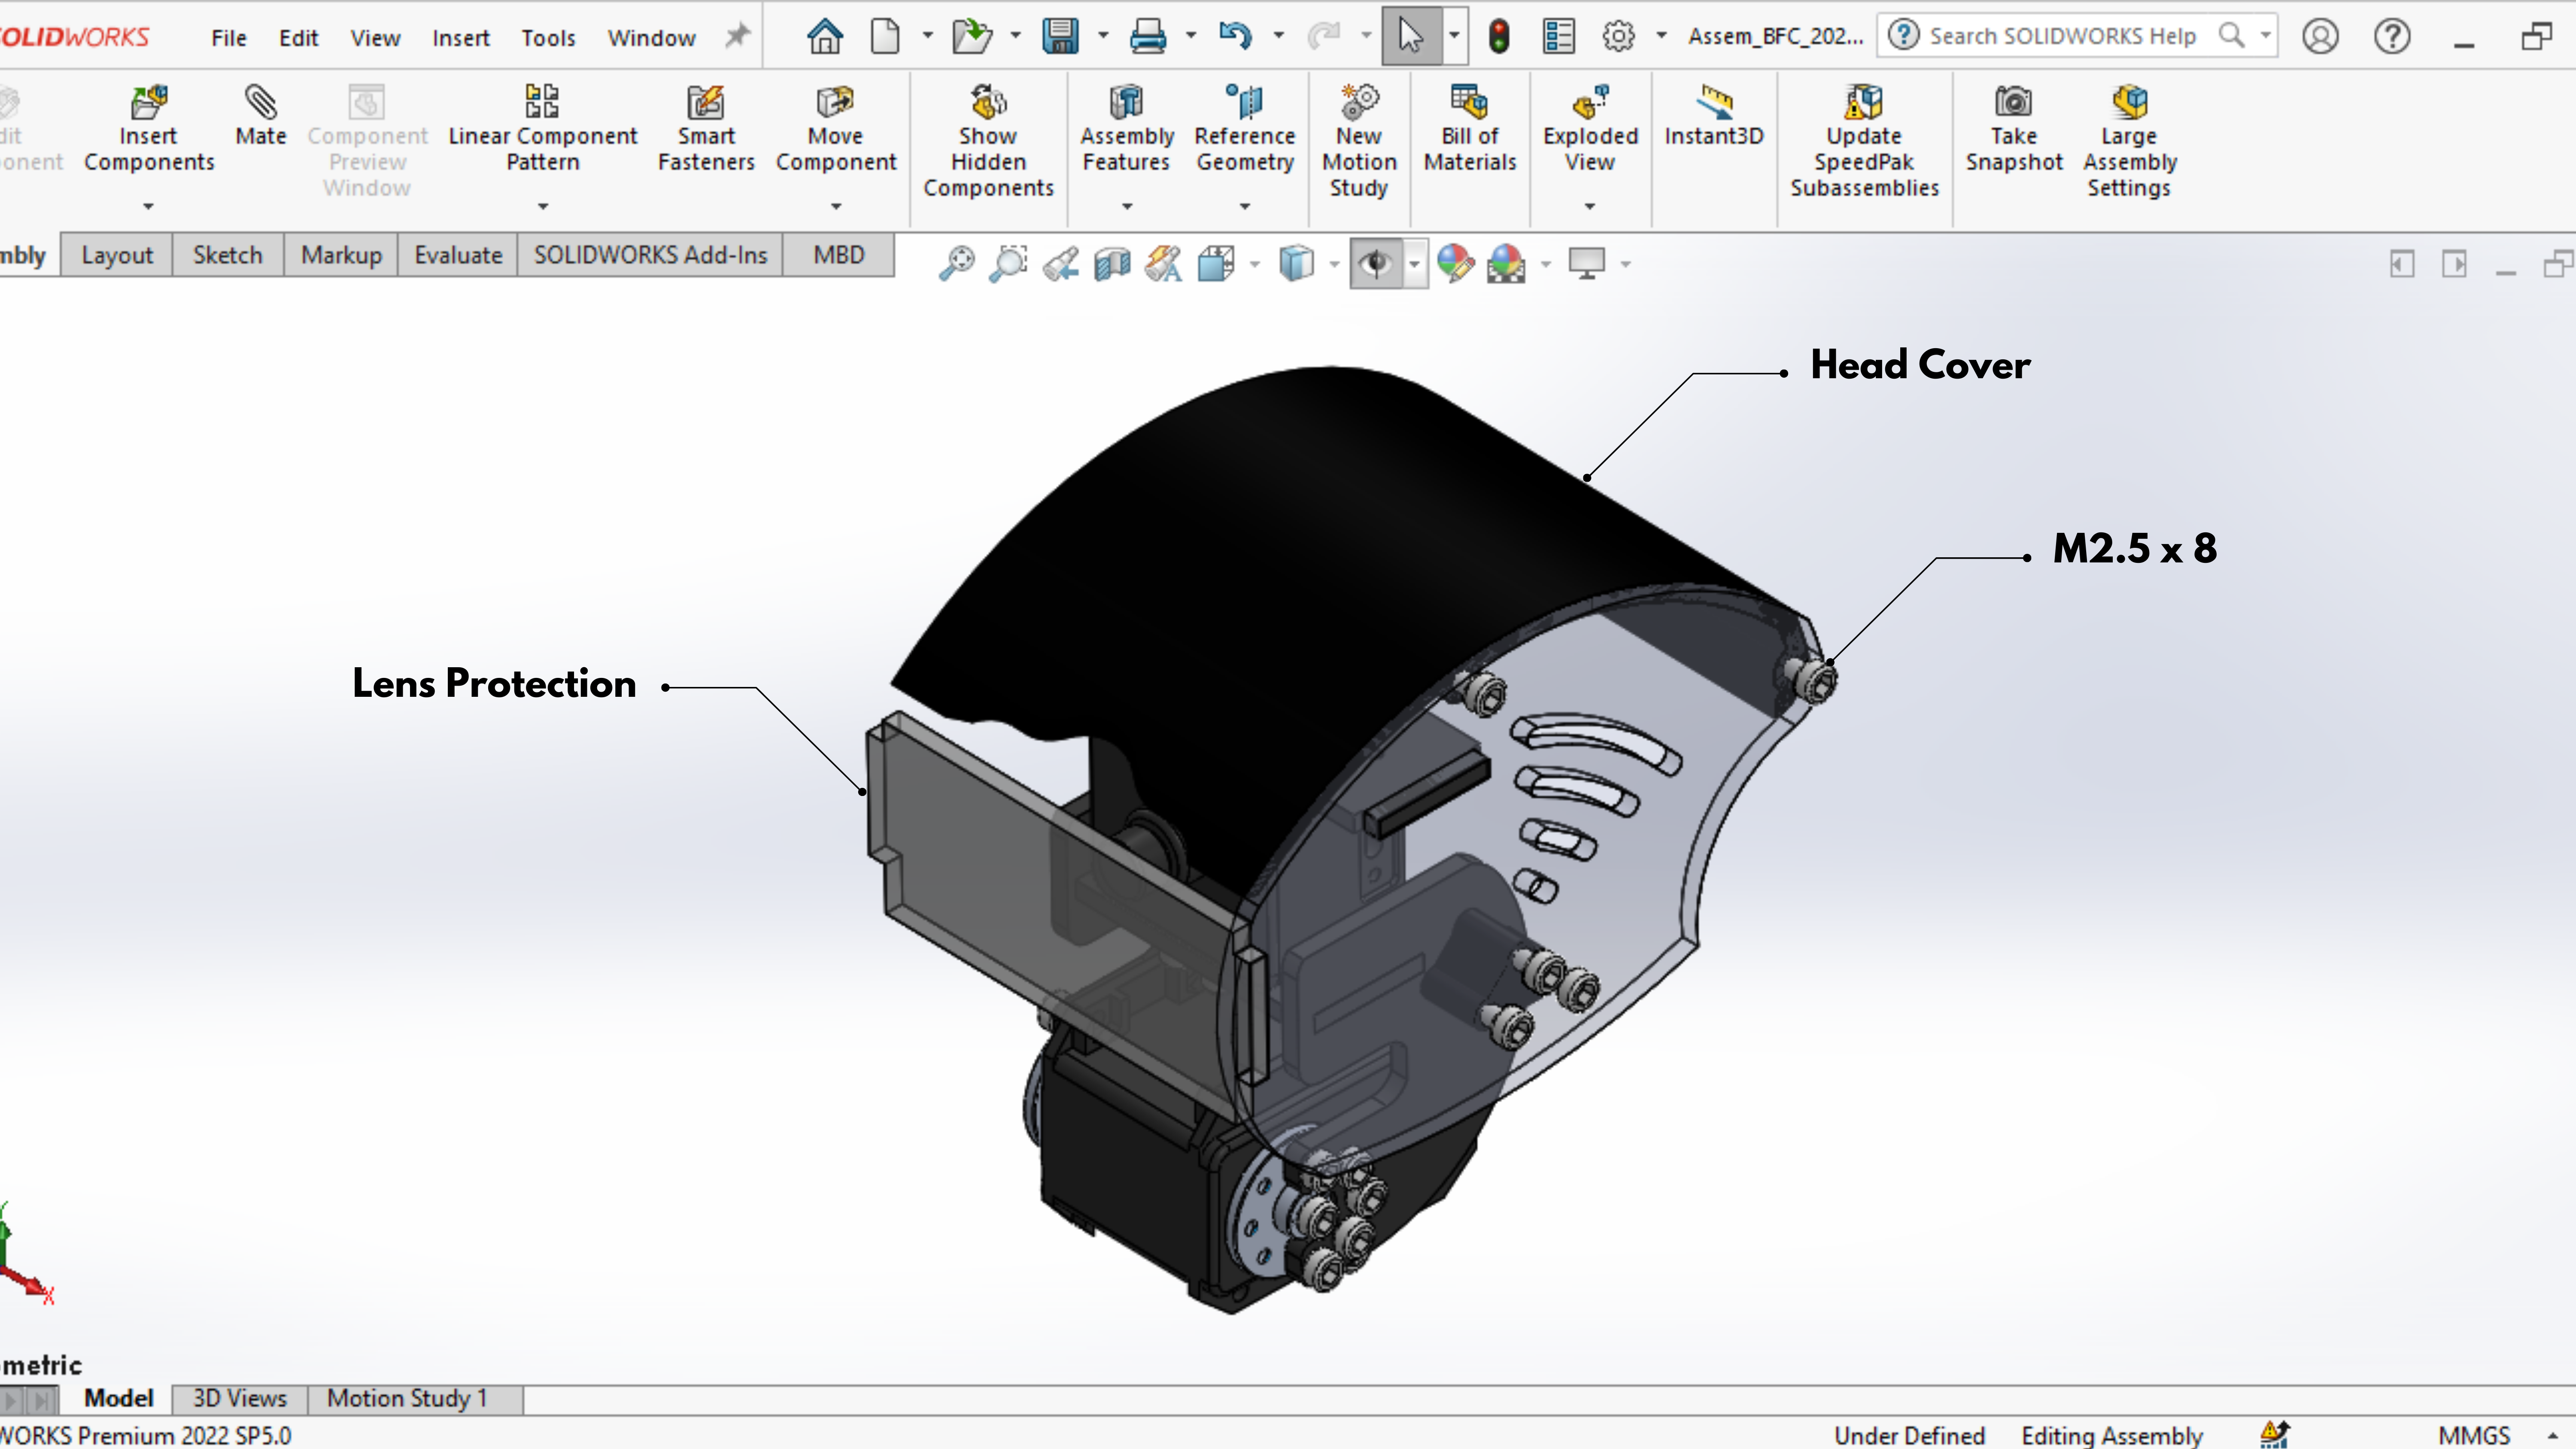The height and width of the screenshot is (1449, 2576).
Task: Open the File menu
Action: click(229, 38)
